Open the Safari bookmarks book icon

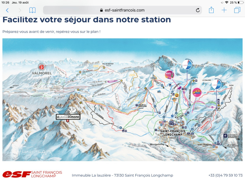(x=32, y=10)
